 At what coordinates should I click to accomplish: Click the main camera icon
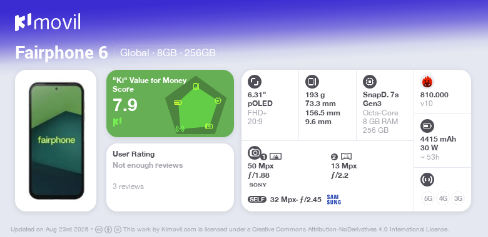[255, 152]
